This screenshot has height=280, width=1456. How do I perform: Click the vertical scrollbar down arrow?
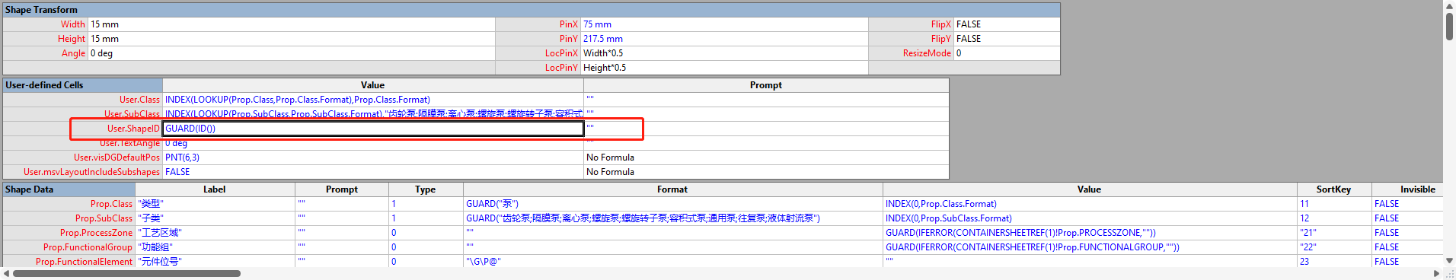click(x=1449, y=261)
